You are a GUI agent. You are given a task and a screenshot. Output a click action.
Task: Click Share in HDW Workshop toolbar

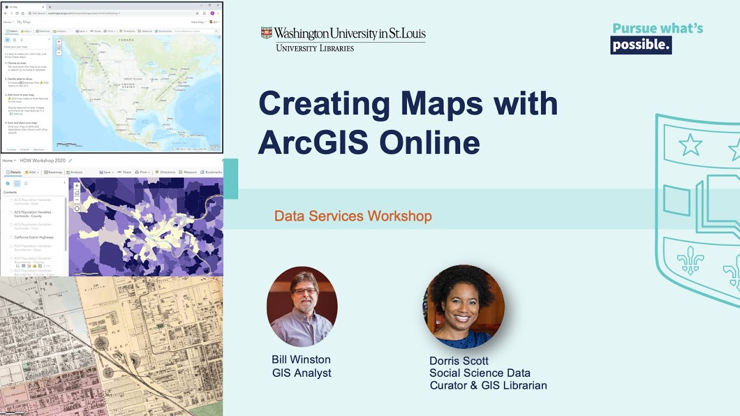124,172
